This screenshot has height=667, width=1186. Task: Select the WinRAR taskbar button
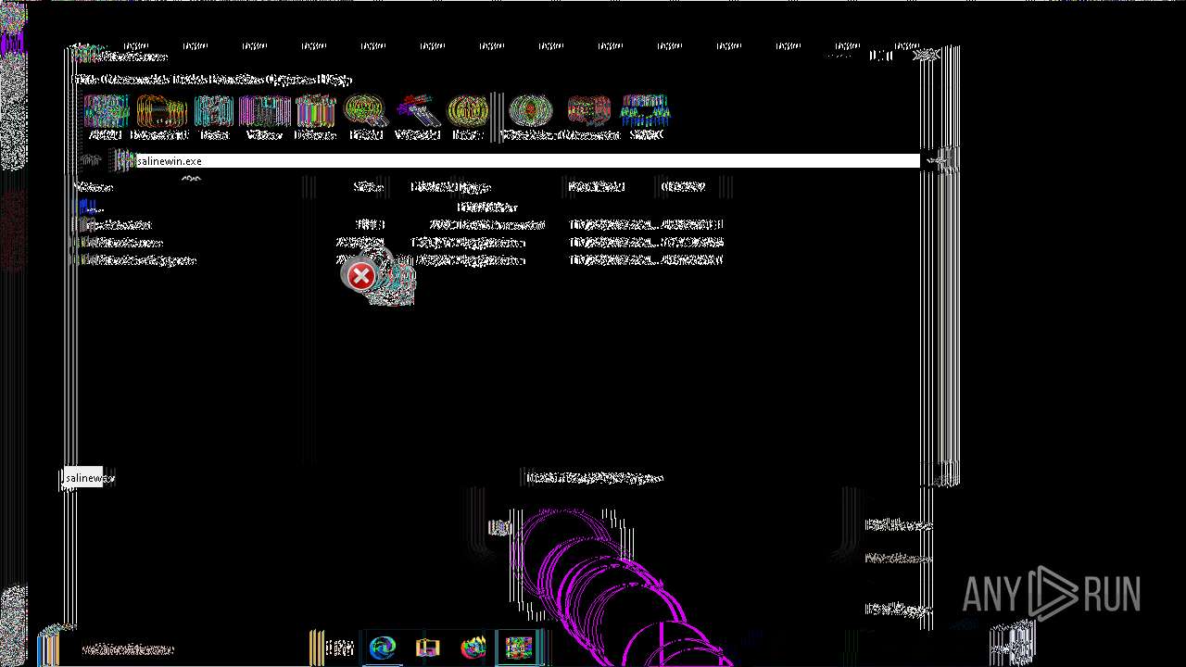(x=518, y=648)
